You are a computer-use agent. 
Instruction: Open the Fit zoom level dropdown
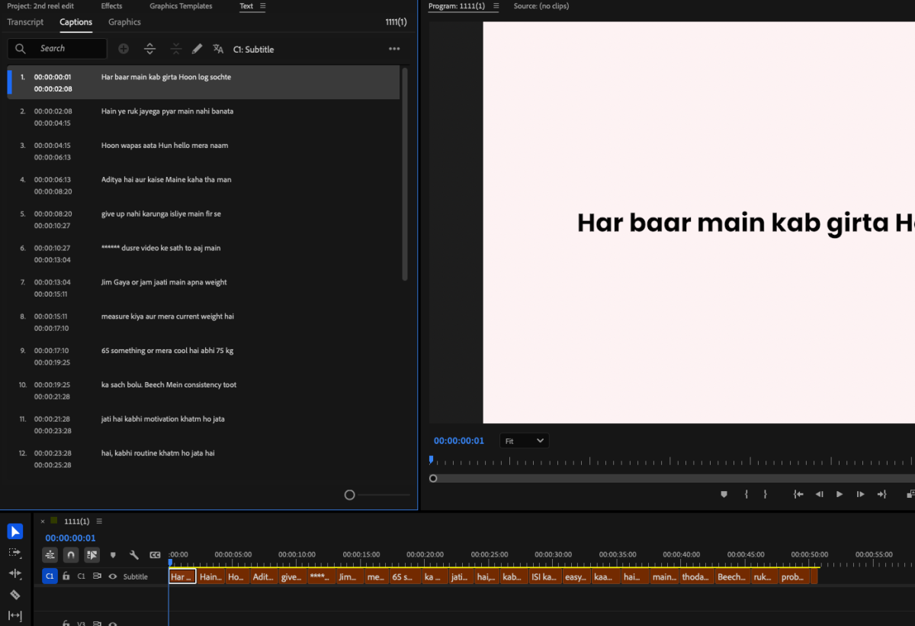click(x=525, y=441)
